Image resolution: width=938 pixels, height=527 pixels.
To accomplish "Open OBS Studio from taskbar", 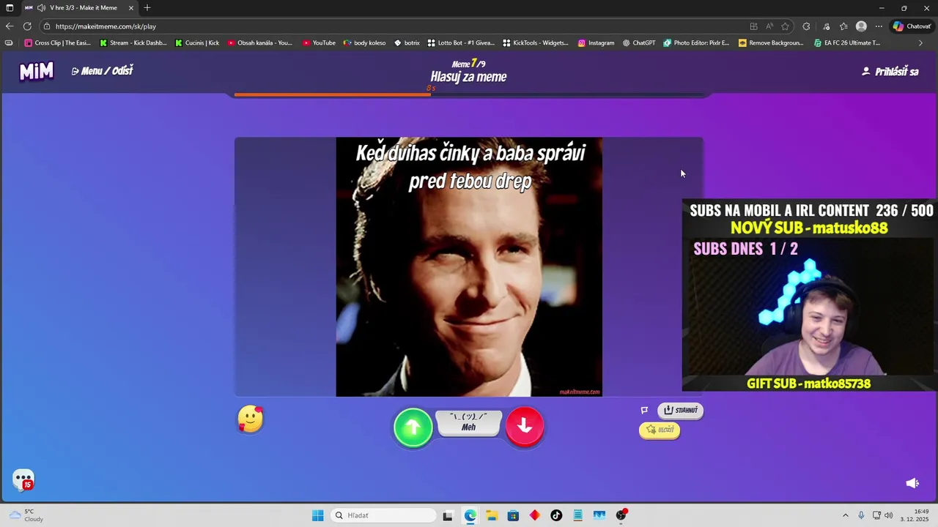I will coord(621,515).
